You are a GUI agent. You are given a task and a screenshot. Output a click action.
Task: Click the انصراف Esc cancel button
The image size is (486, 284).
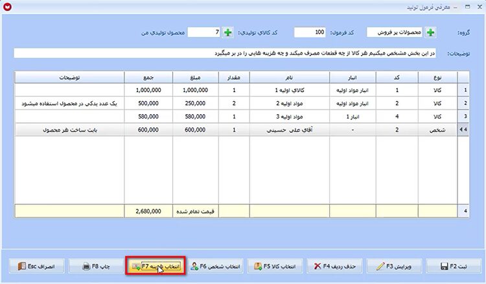click(37, 266)
